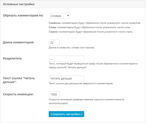Click the 'Разделитель' label
The image size is (146, 123).
coord(12,58)
